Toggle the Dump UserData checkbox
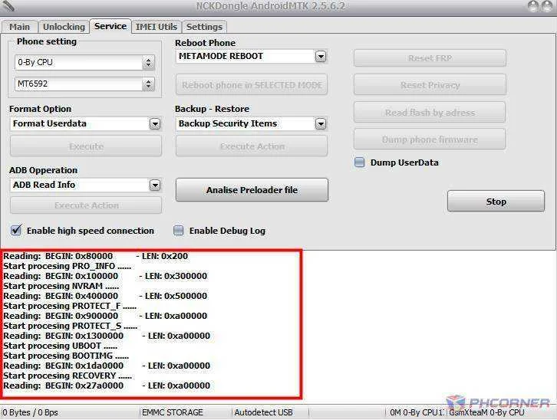 360,162
